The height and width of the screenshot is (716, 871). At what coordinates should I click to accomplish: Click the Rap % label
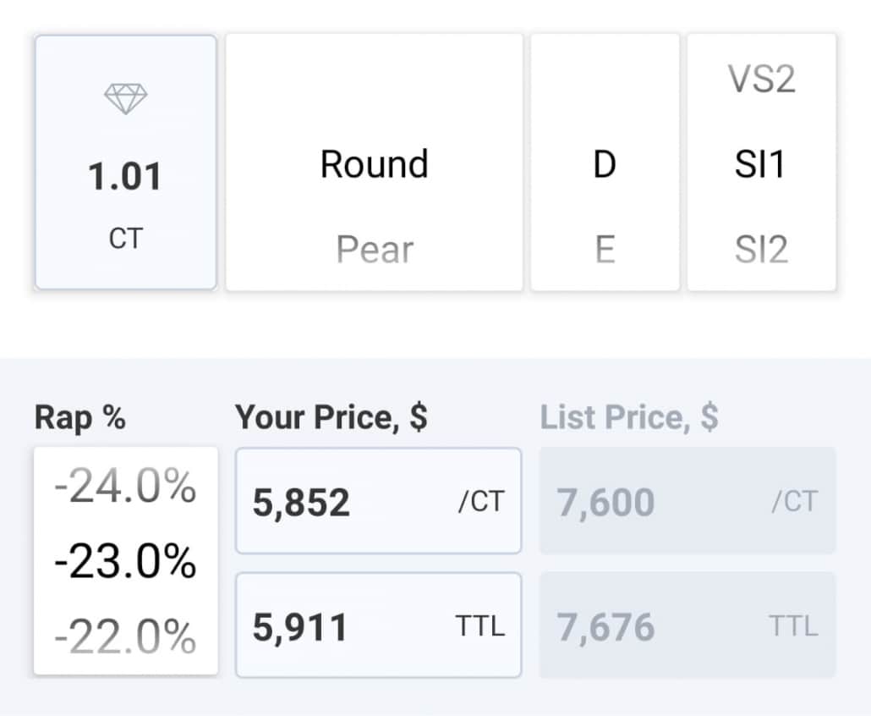[x=79, y=417]
